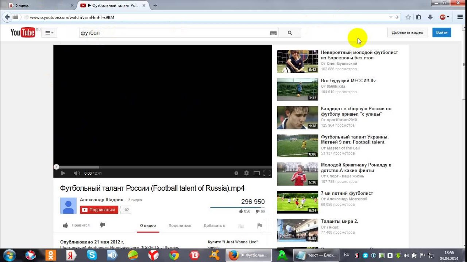Open the О видео tab
The width and height of the screenshot is (467, 262).
(148, 226)
